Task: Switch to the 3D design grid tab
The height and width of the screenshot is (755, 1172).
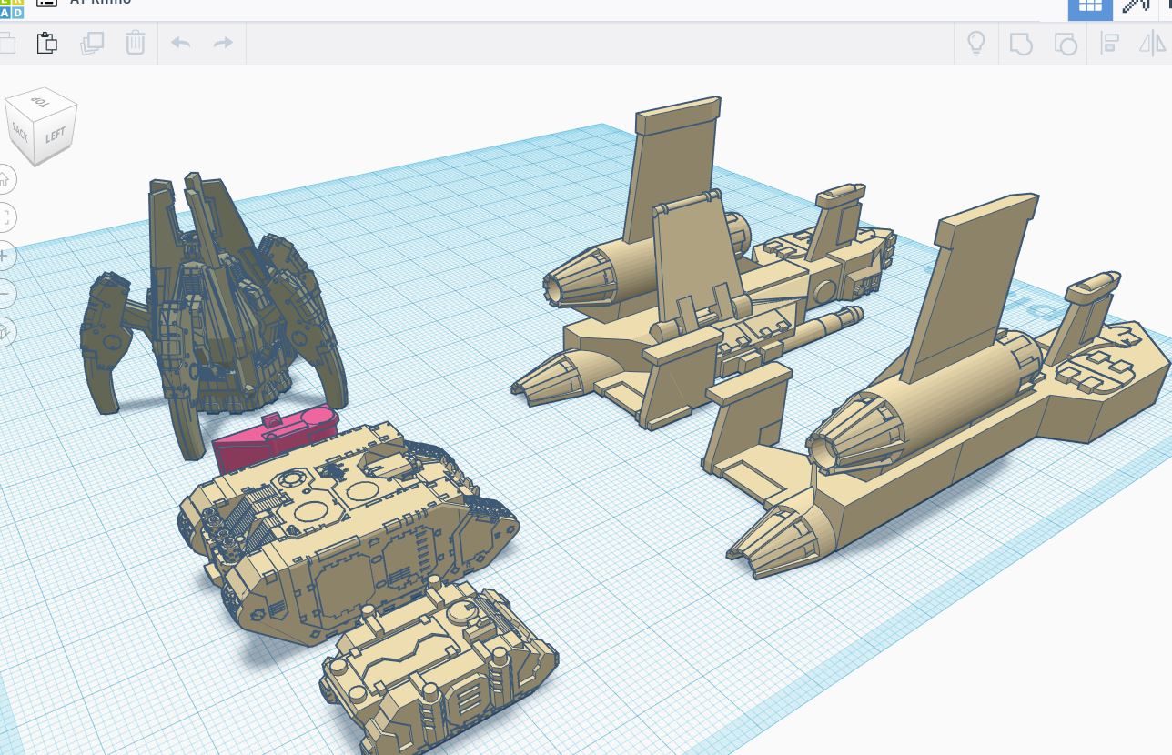Action: pyautogui.click(x=1090, y=5)
